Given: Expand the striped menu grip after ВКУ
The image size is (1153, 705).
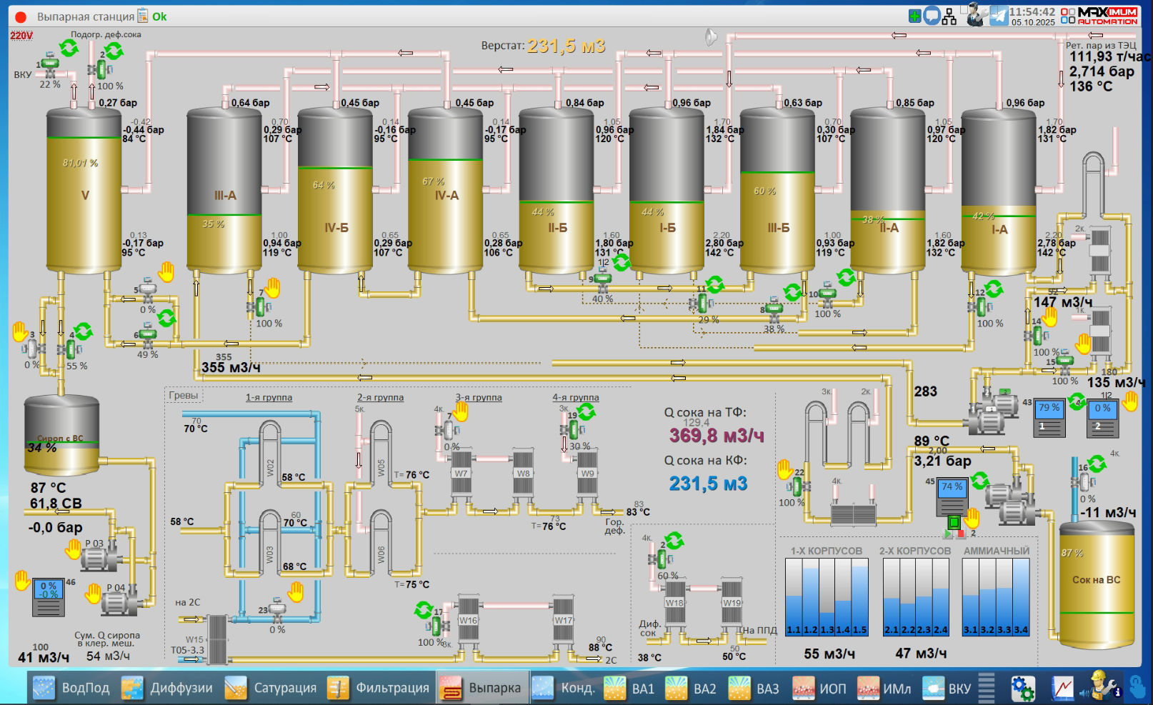Looking at the screenshot, I should pos(987,688).
